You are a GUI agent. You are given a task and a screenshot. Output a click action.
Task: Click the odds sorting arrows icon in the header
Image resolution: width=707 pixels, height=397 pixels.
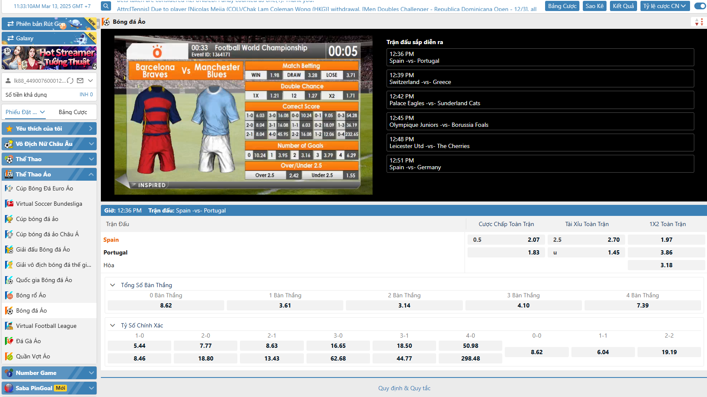[698, 22]
